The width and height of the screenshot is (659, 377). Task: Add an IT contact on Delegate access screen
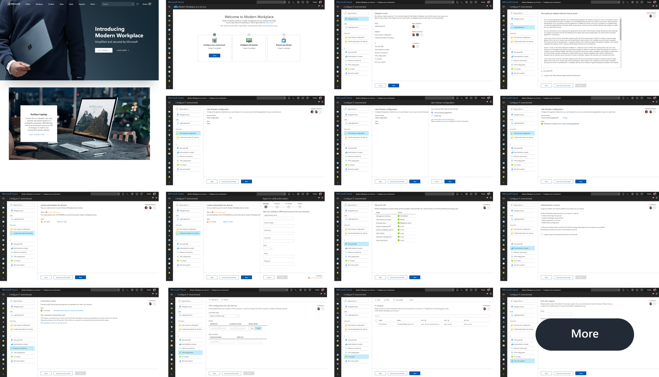pos(418,46)
